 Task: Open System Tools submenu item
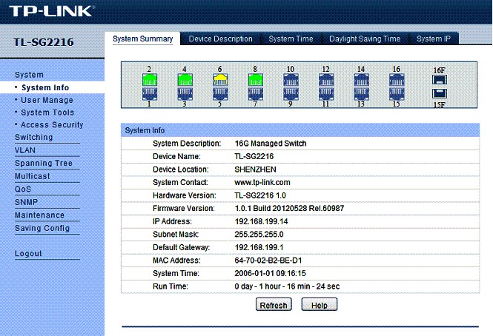pyautogui.click(x=47, y=112)
